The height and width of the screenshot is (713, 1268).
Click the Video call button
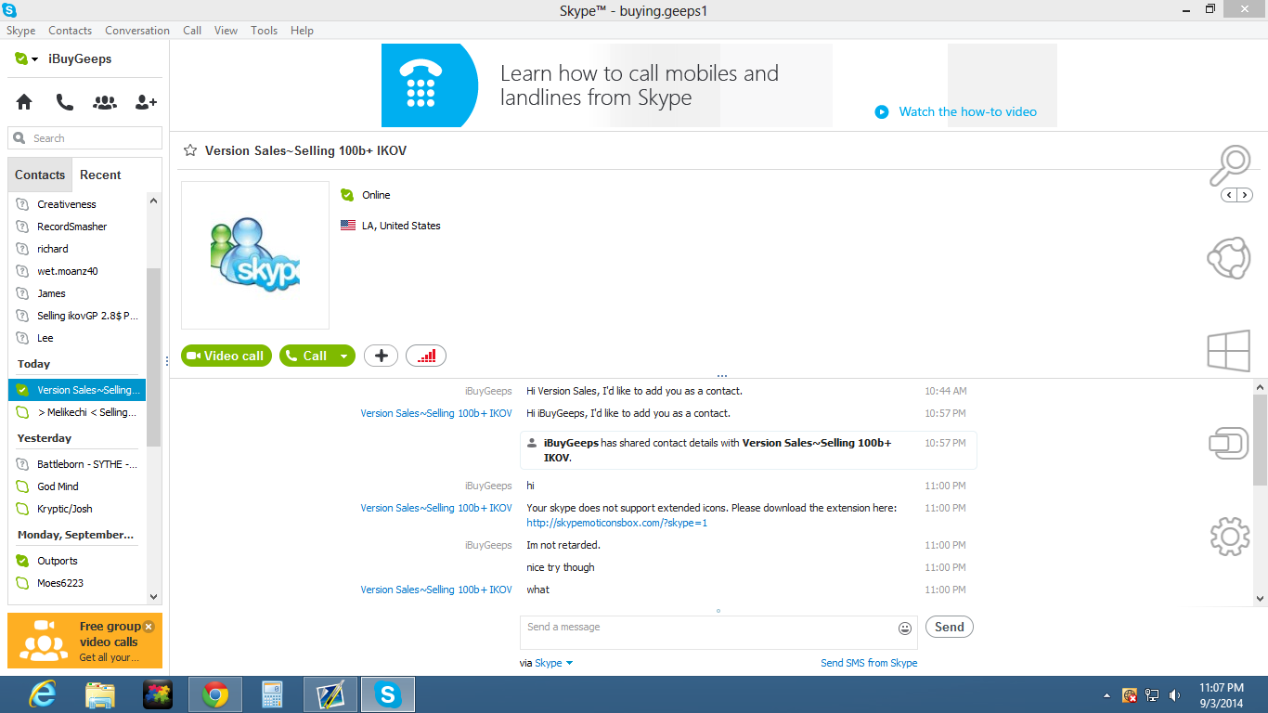pyautogui.click(x=226, y=356)
